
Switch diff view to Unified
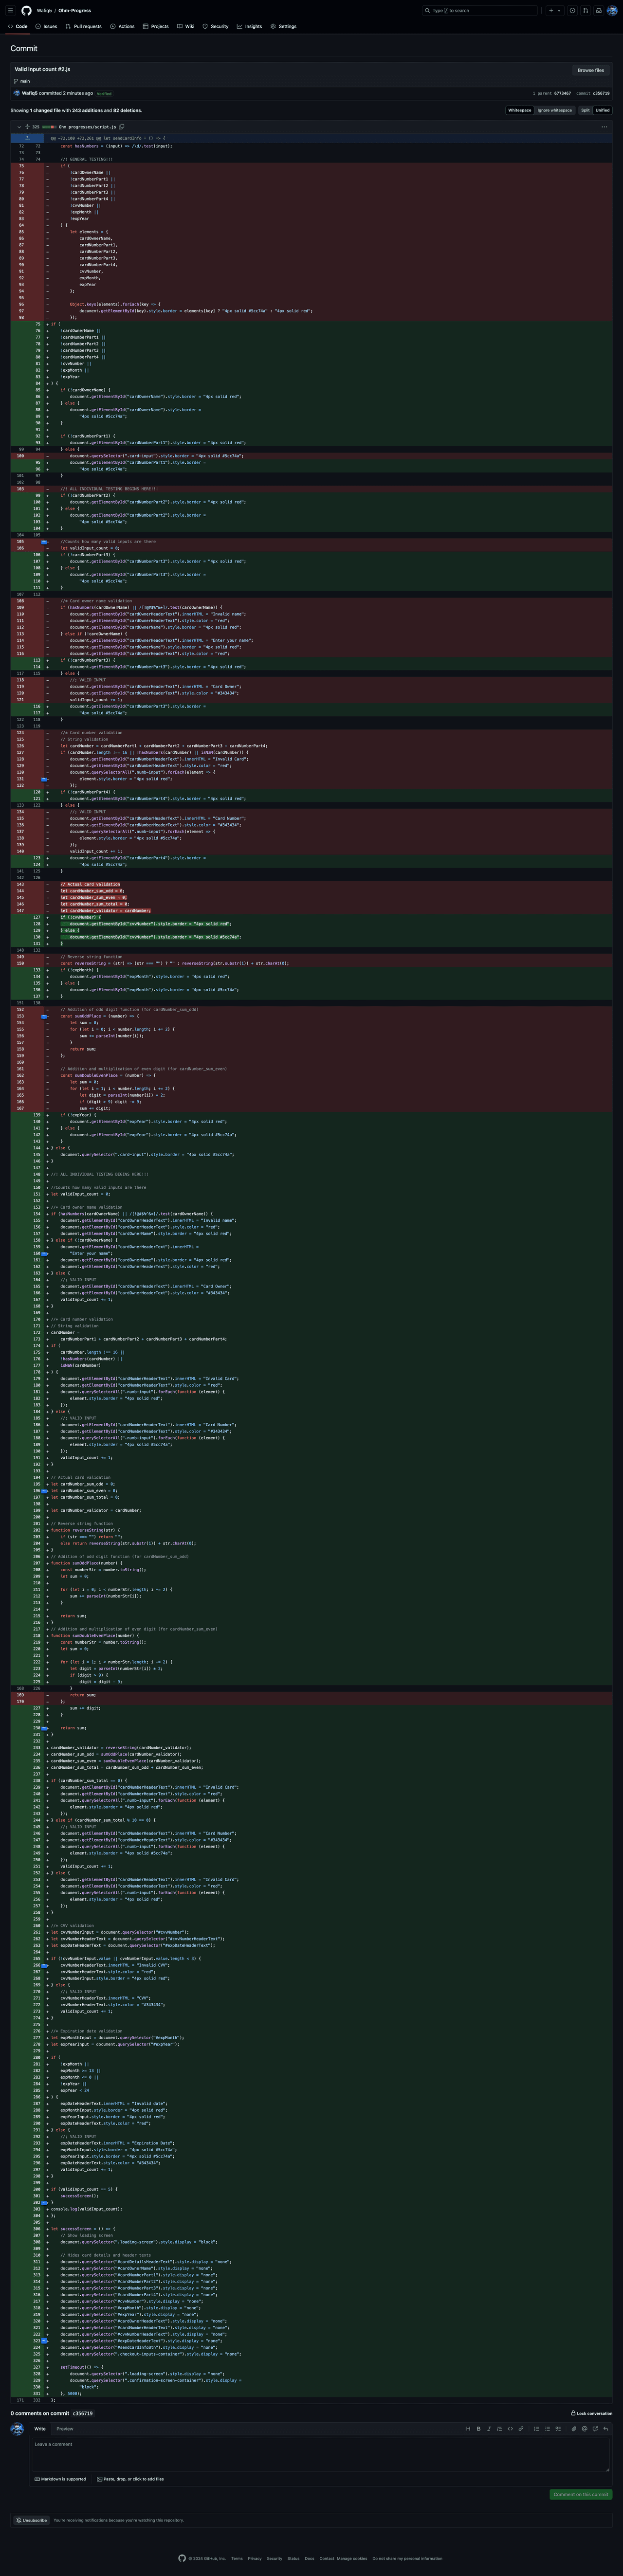coord(602,110)
